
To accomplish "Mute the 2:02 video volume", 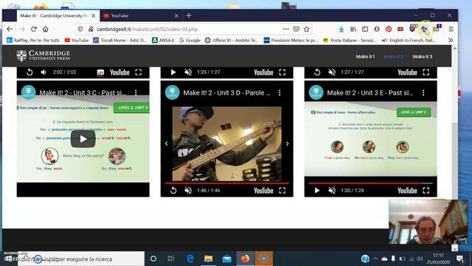I will click(x=44, y=72).
